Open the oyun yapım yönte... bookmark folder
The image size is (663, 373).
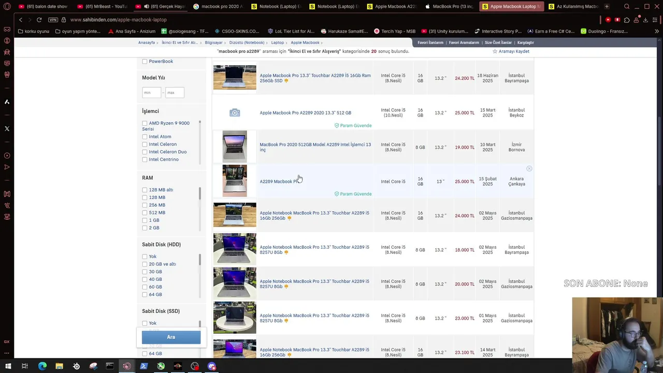pyautogui.click(x=78, y=31)
